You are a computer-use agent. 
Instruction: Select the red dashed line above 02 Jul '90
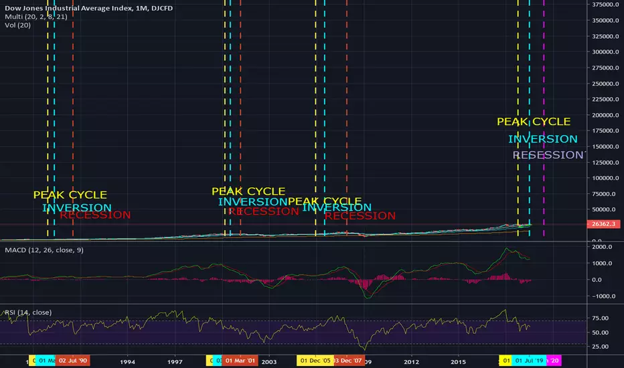click(x=73, y=118)
